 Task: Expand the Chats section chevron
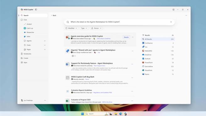(45, 45)
